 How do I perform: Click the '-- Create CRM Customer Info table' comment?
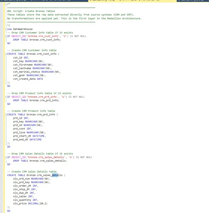click(x=32, y=50)
